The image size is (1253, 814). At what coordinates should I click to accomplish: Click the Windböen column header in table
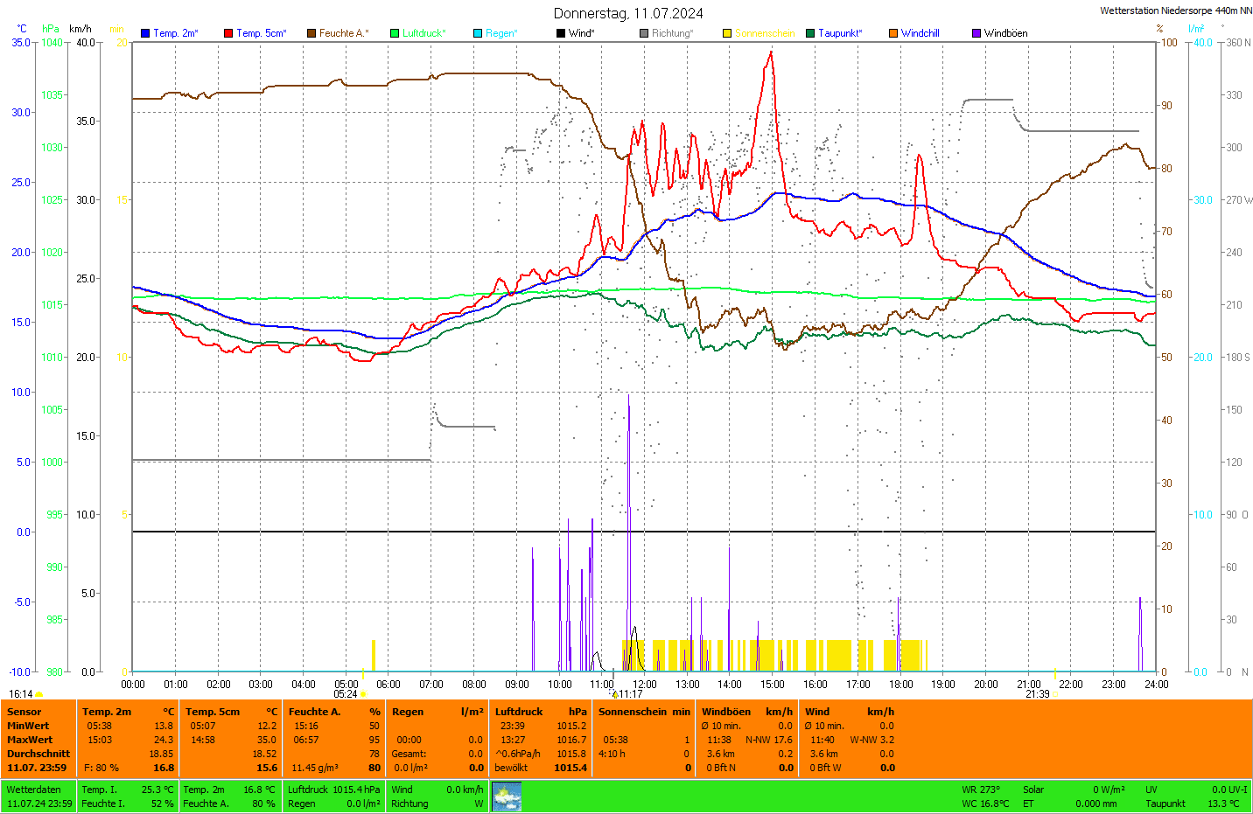click(726, 712)
